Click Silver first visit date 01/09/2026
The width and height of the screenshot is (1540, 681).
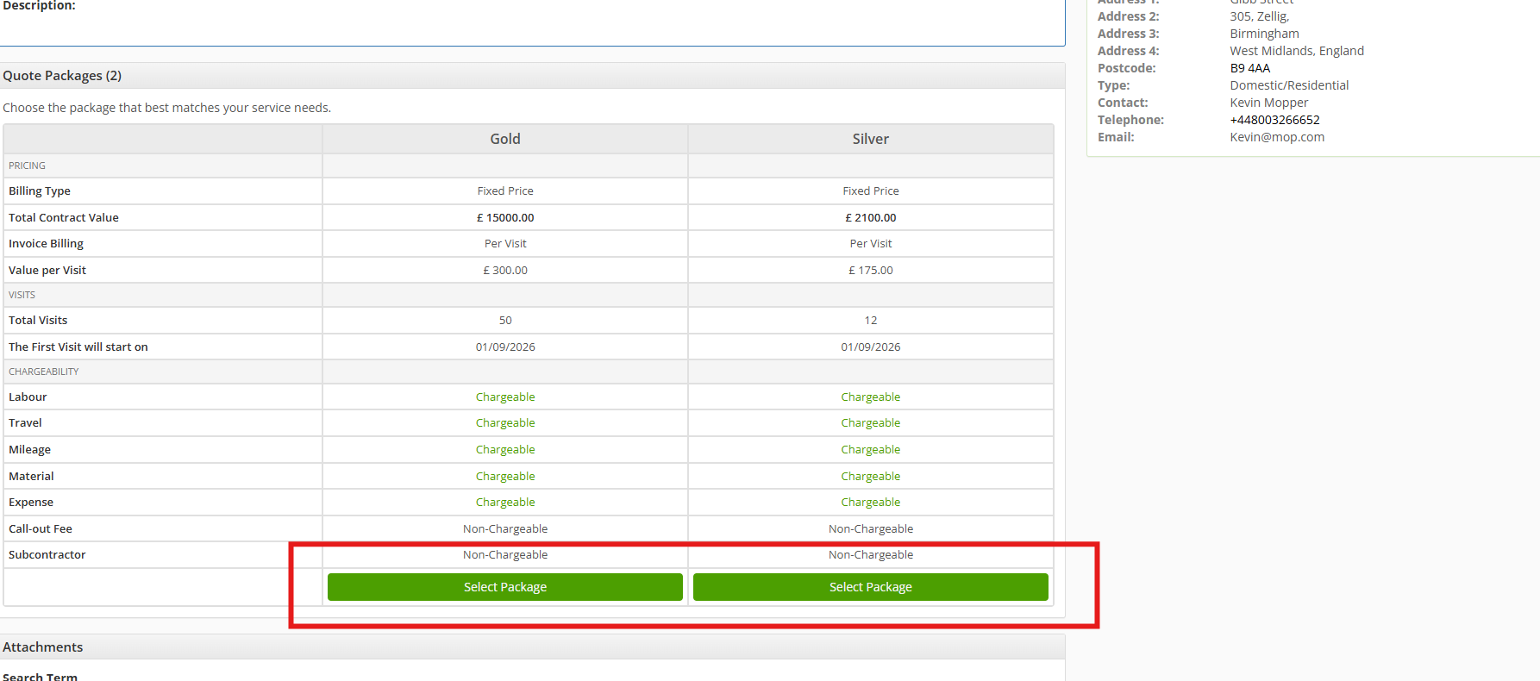pos(871,347)
